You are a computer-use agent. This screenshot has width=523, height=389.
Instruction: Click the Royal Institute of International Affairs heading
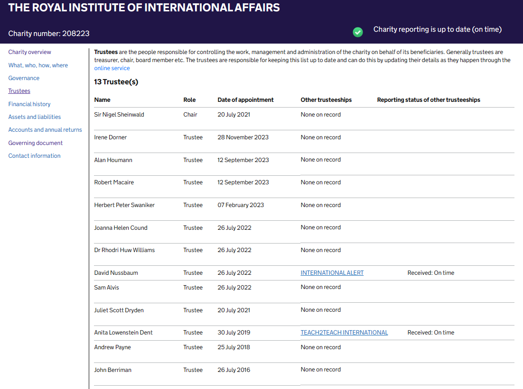pos(144,8)
